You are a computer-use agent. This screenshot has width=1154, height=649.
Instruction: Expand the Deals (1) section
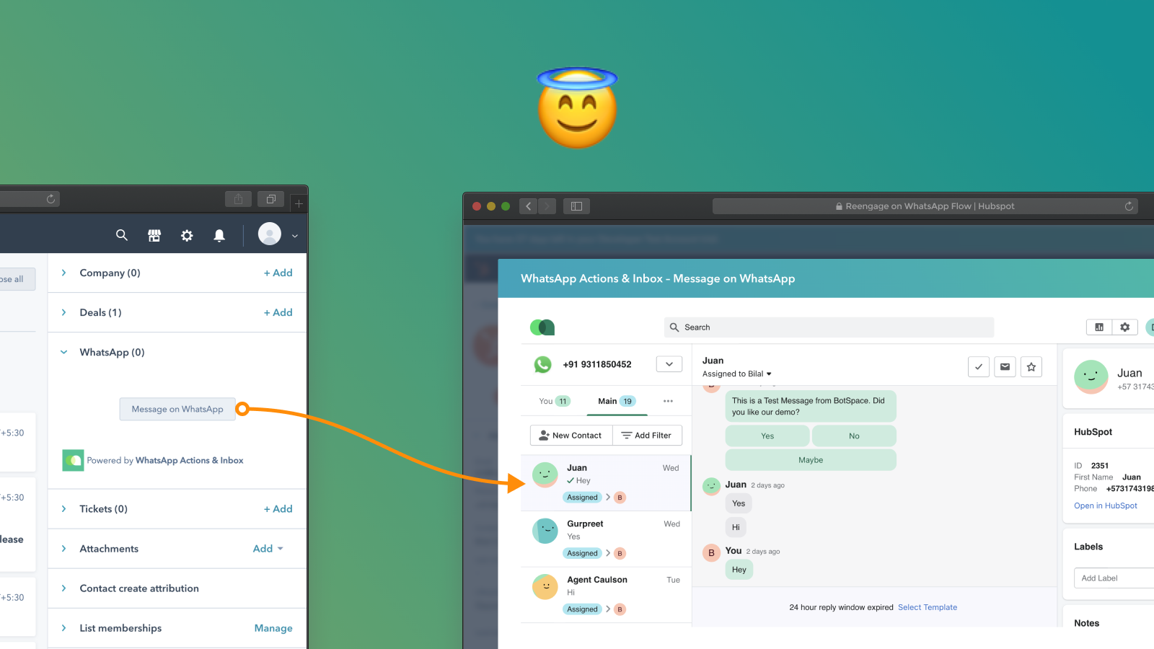pos(64,313)
